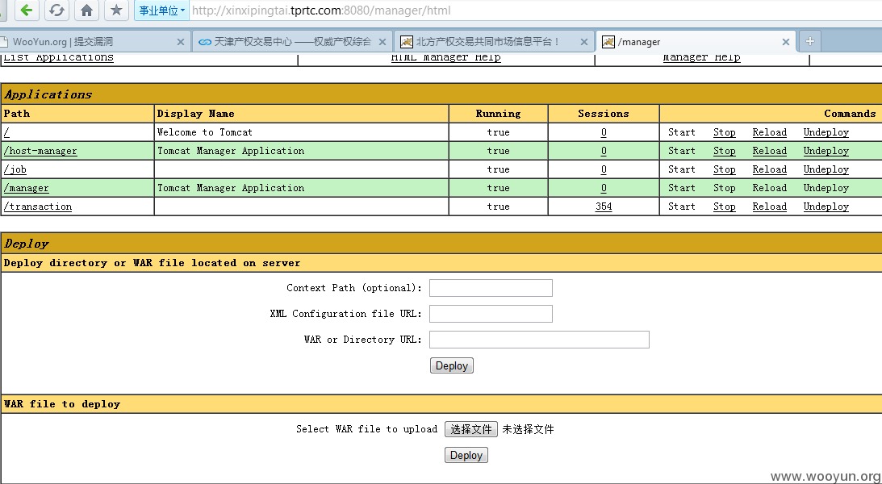Screen dimensions: 882x484
Task: Reload the /host-manager application
Action: pos(770,151)
